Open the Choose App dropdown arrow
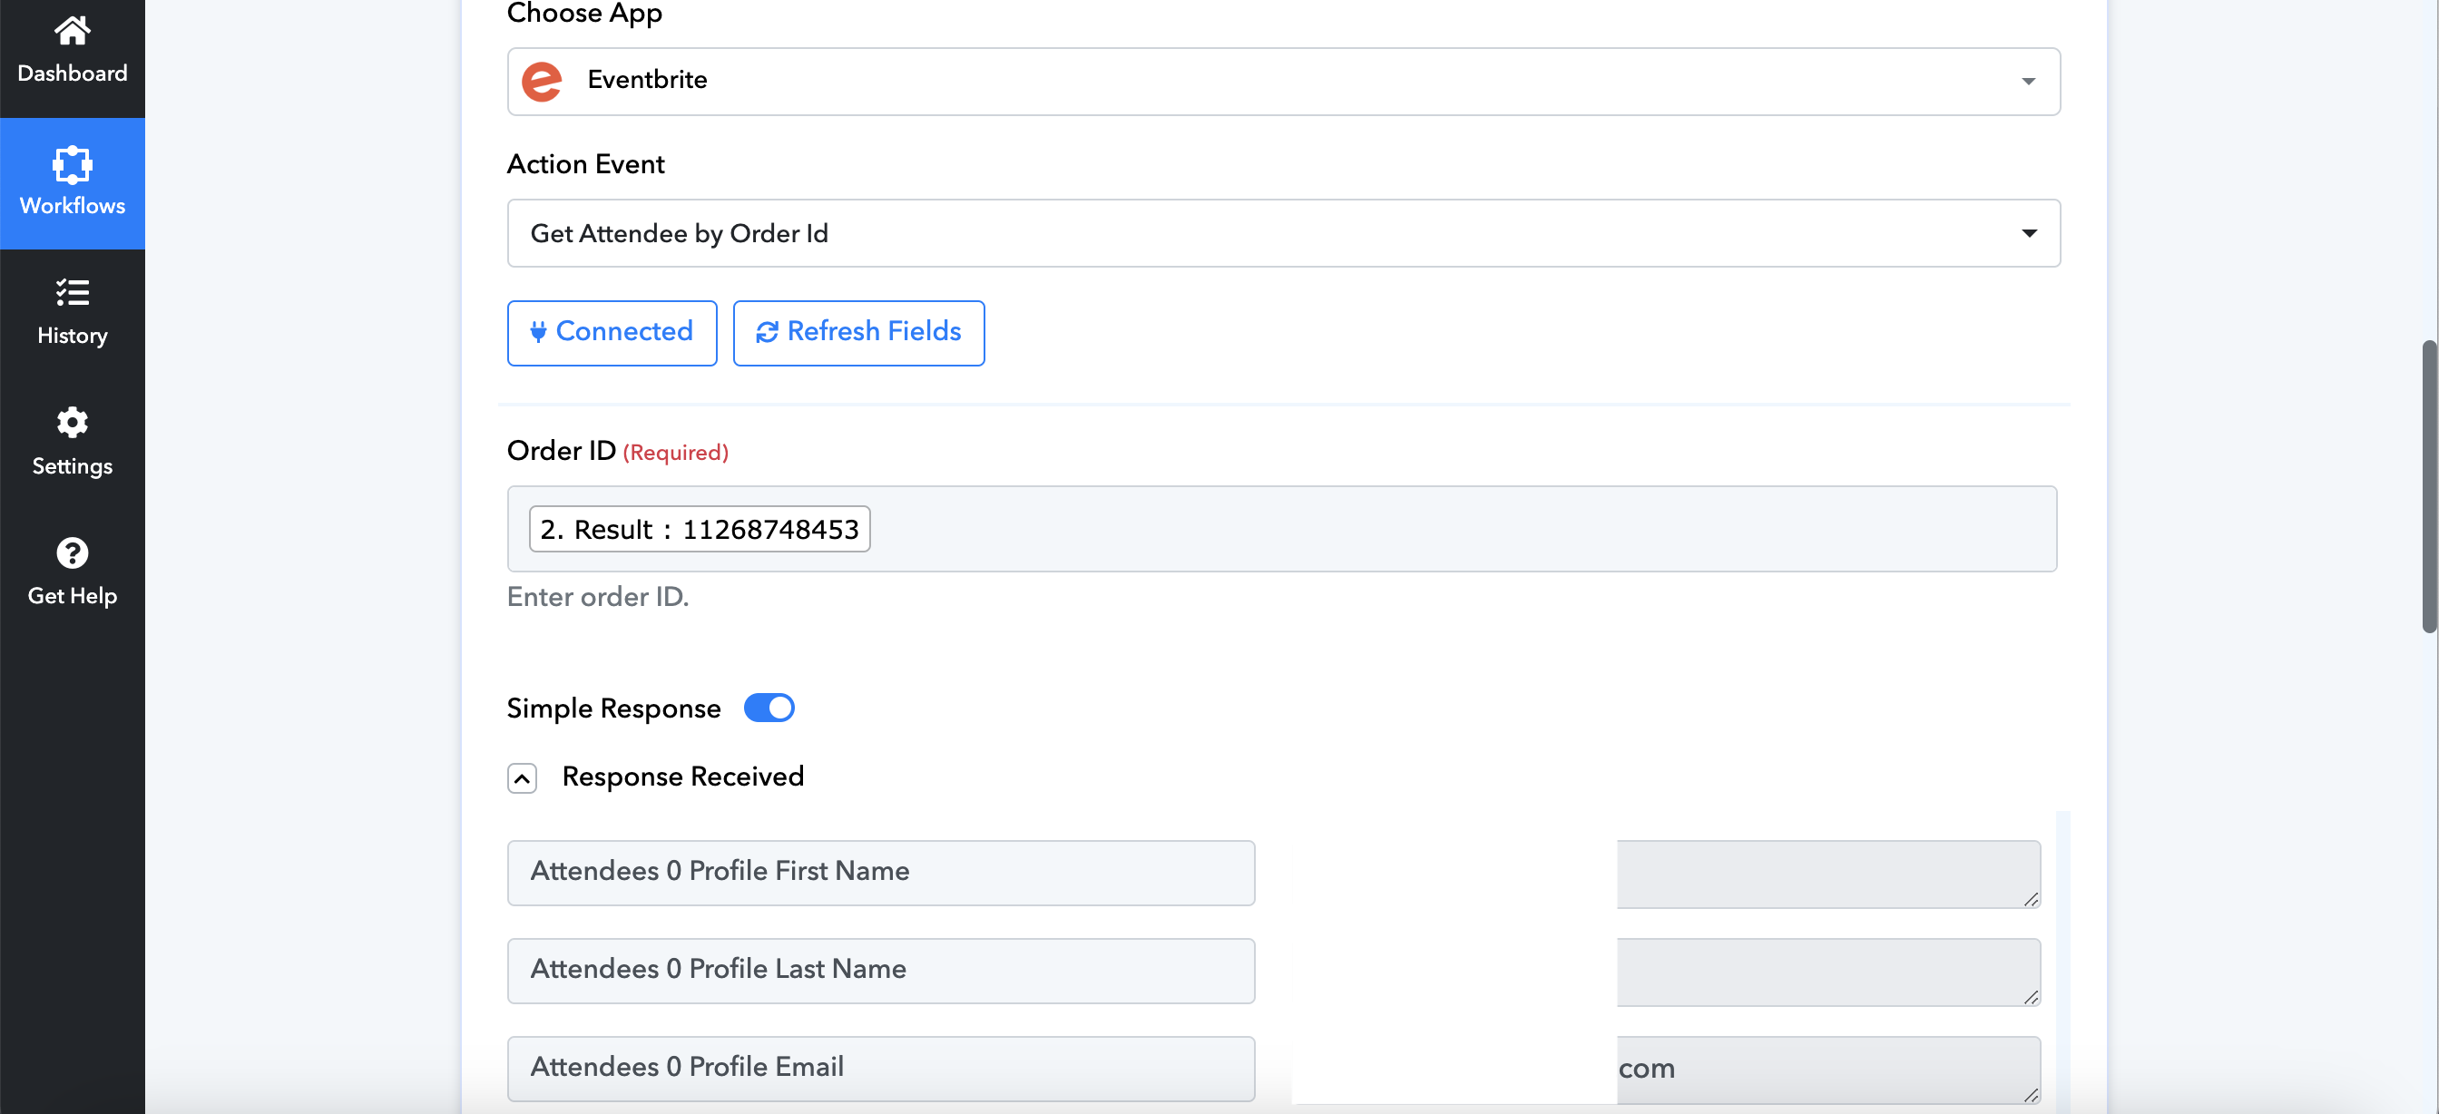2439x1114 pixels. coord(2028,82)
